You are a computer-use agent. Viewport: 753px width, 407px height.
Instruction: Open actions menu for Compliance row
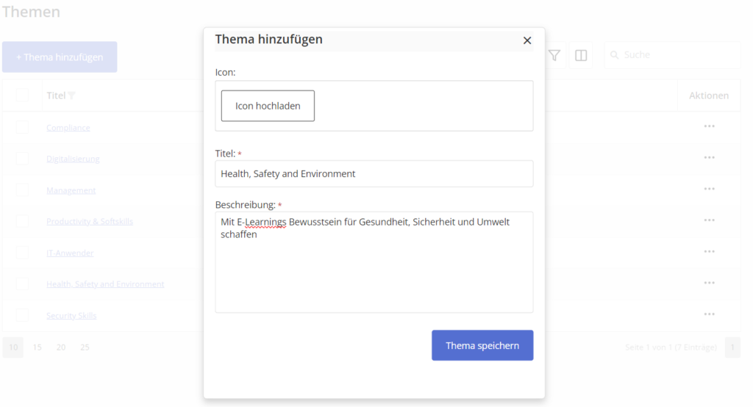(x=710, y=126)
